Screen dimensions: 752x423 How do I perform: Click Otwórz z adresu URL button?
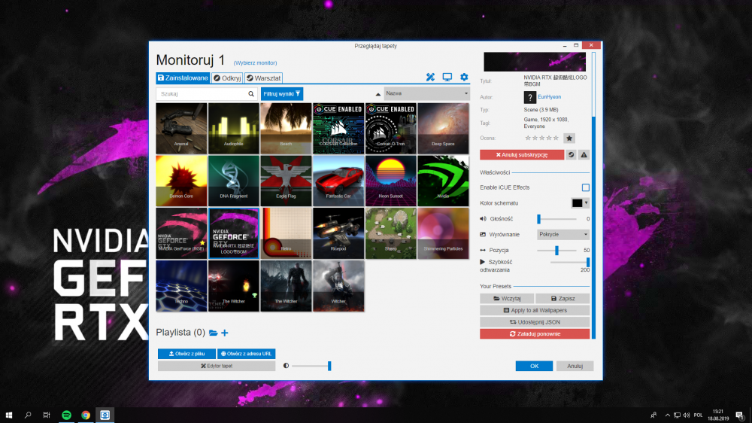(x=246, y=354)
